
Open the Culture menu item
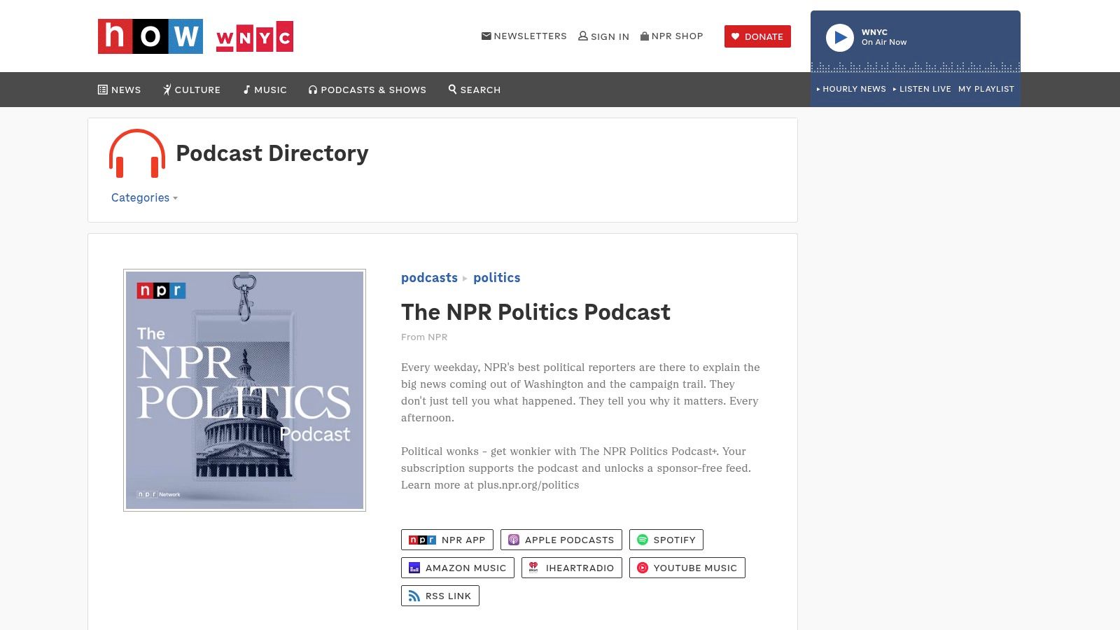click(192, 90)
